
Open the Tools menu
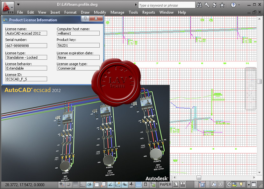(x=133, y=12)
